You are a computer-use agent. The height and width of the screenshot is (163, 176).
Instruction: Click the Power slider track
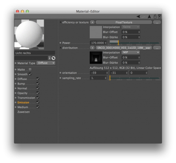coord(135,43)
